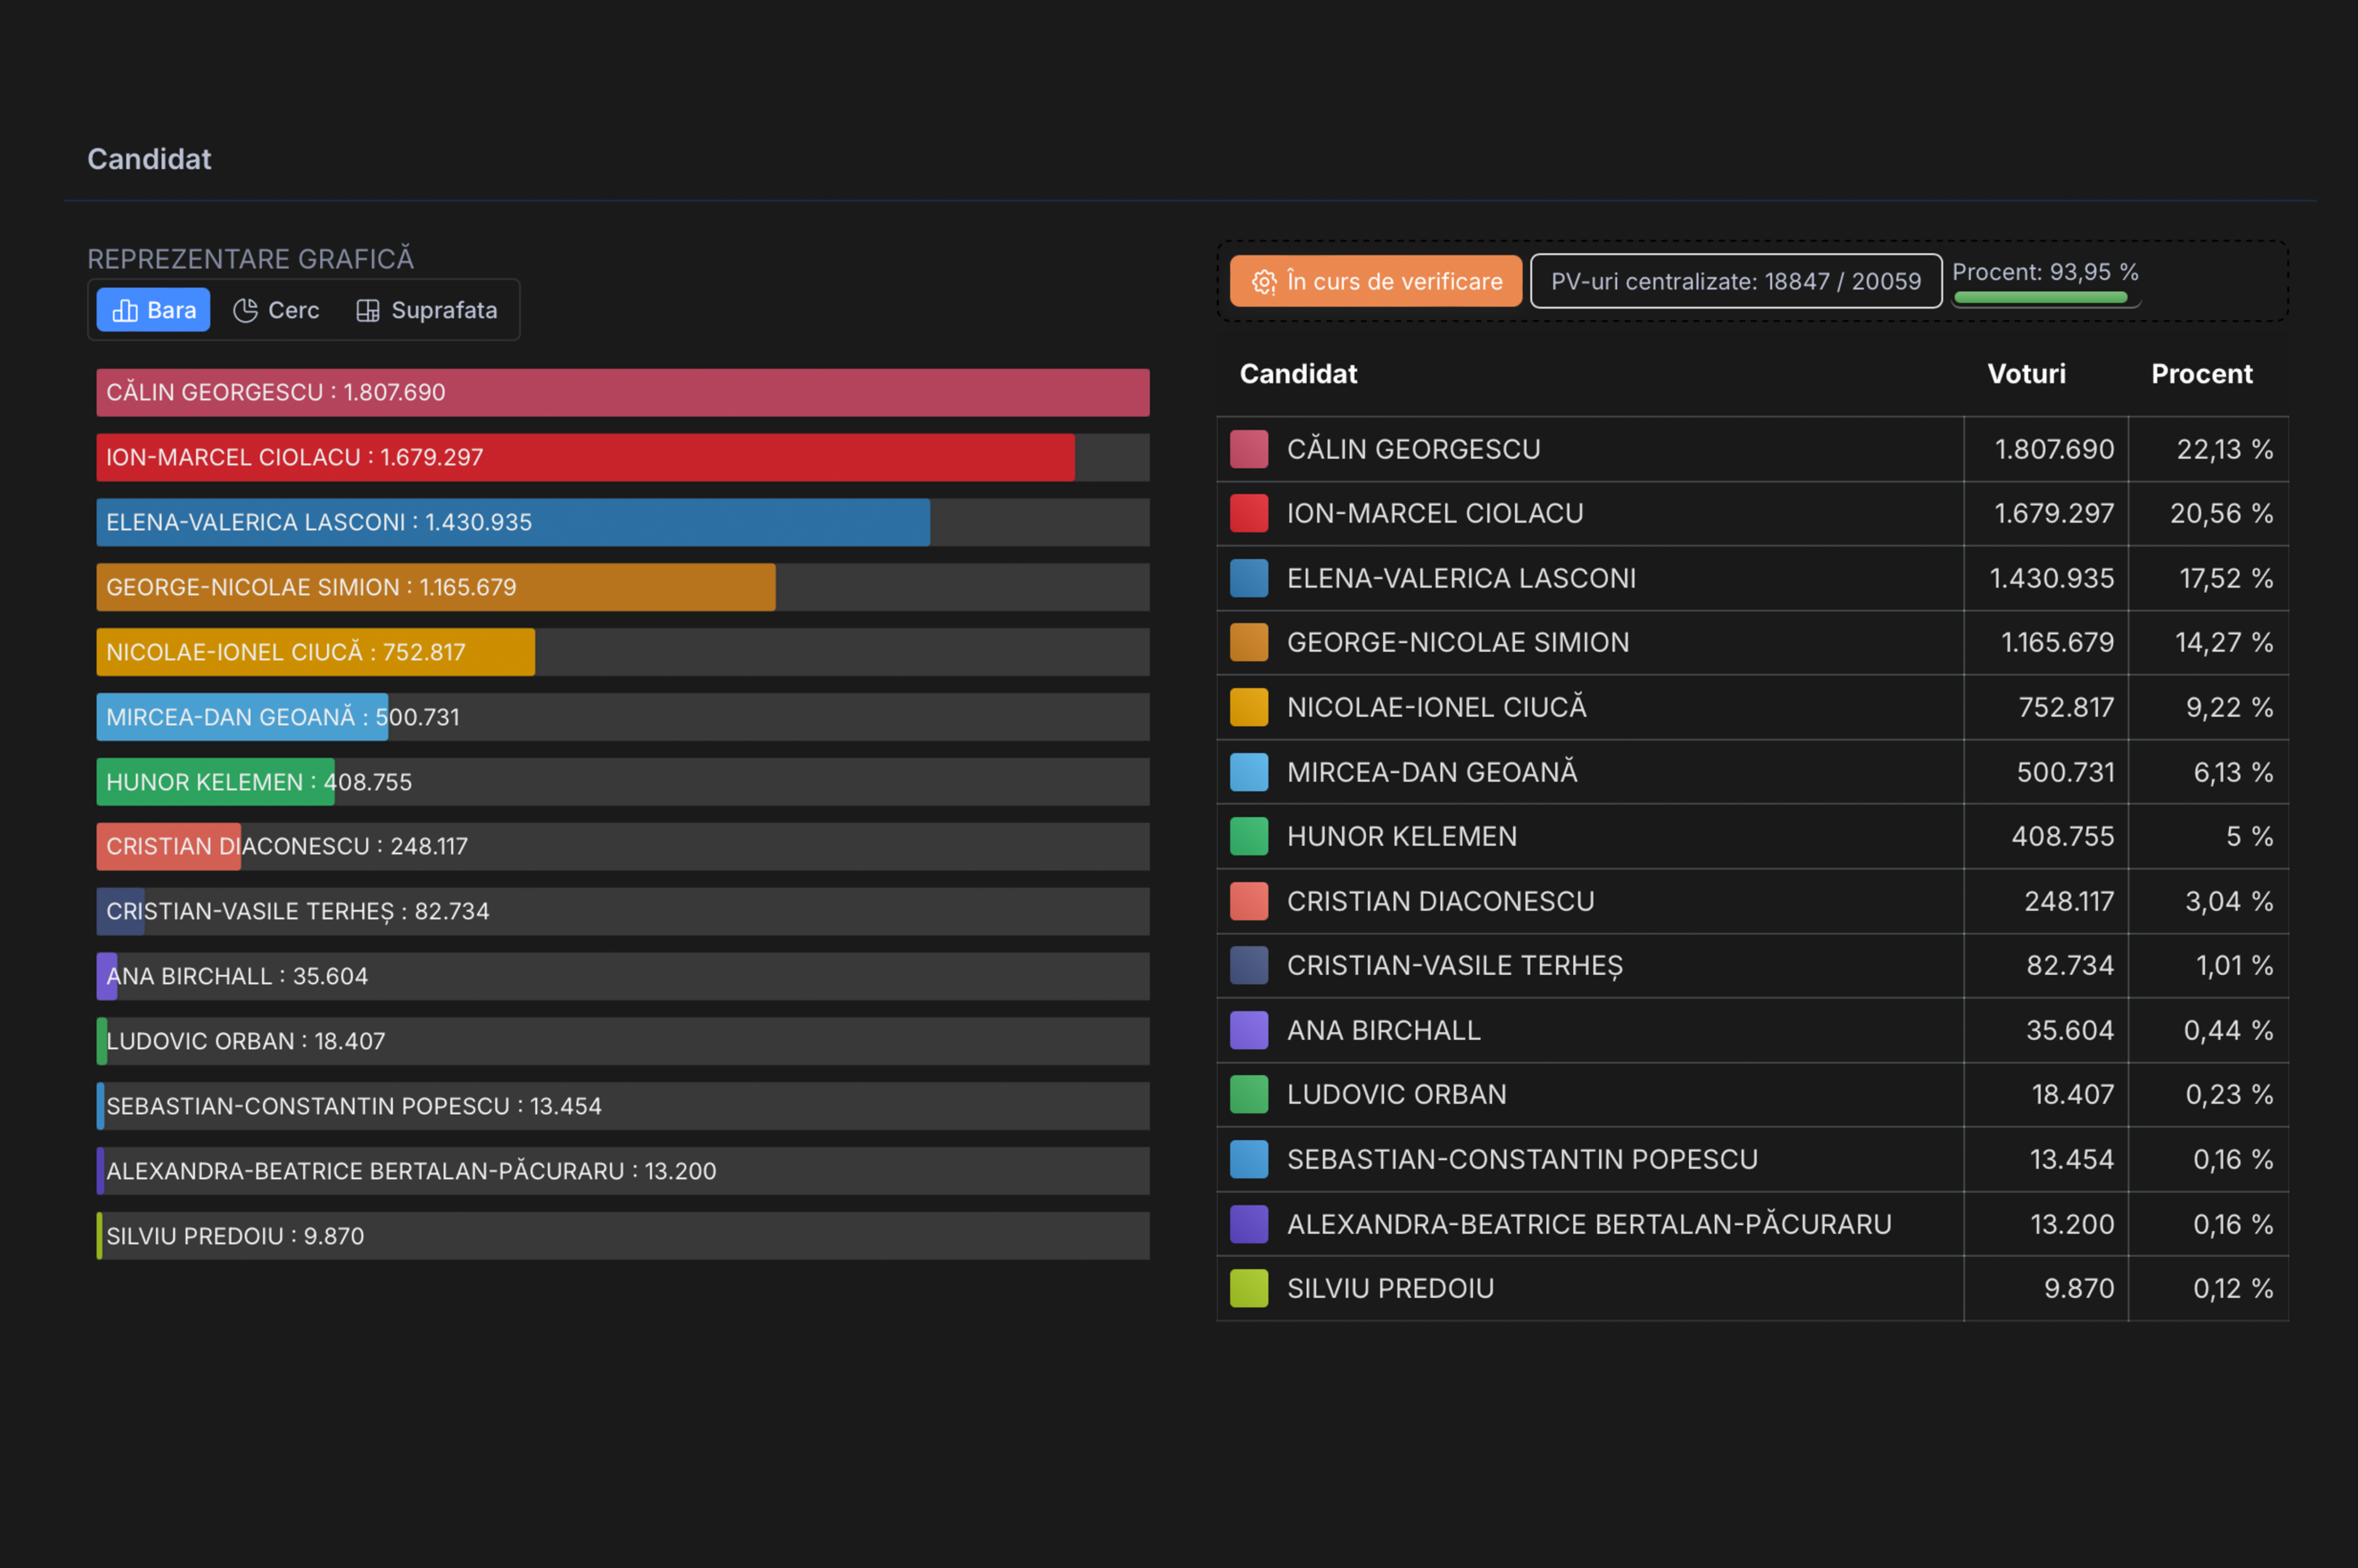Click the gear icon in verification badge

1264,282
